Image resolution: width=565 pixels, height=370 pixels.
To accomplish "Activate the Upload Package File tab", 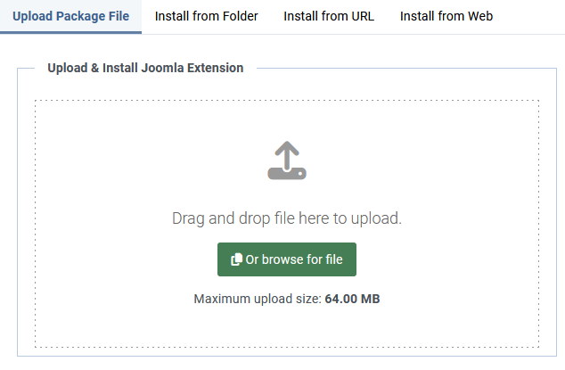I will coord(70,16).
